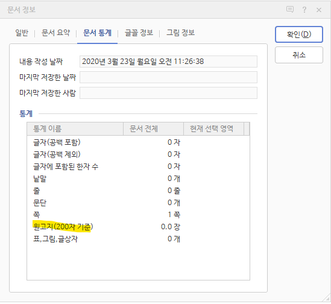Click the dialog comment/feedback icon
This screenshot has height=304, width=331.
click(290, 10)
